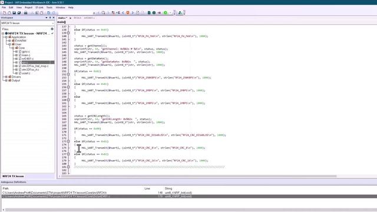Toggle code fold at line 177
The width and height of the screenshot is (377, 212).
(x=68, y=154)
